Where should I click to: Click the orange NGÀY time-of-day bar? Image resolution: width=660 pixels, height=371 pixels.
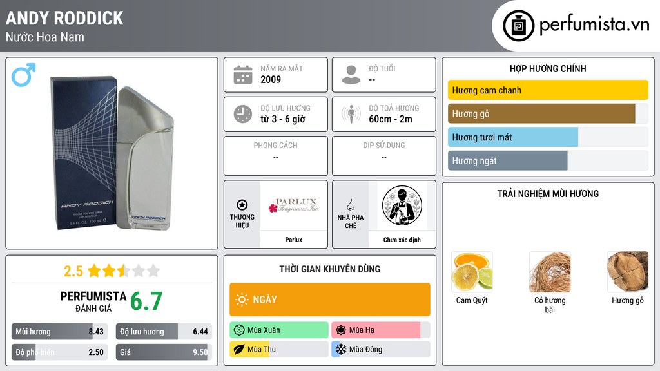[330, 300]
